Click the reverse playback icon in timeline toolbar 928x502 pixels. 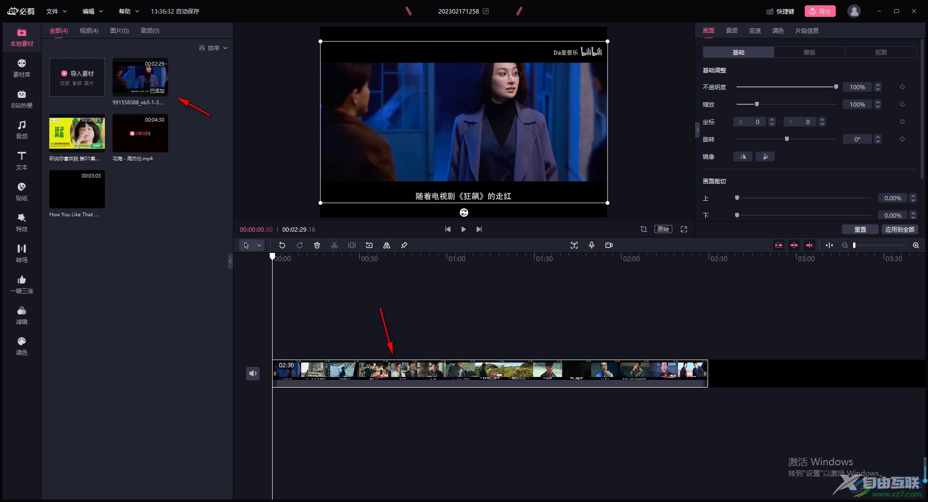point(369,245)
